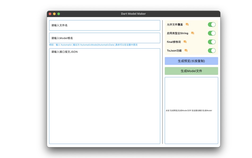Toggle the 允许文件覆盖 switch
Screen dimensions: 252x158
pyautogui.click(x=211, y=24)
